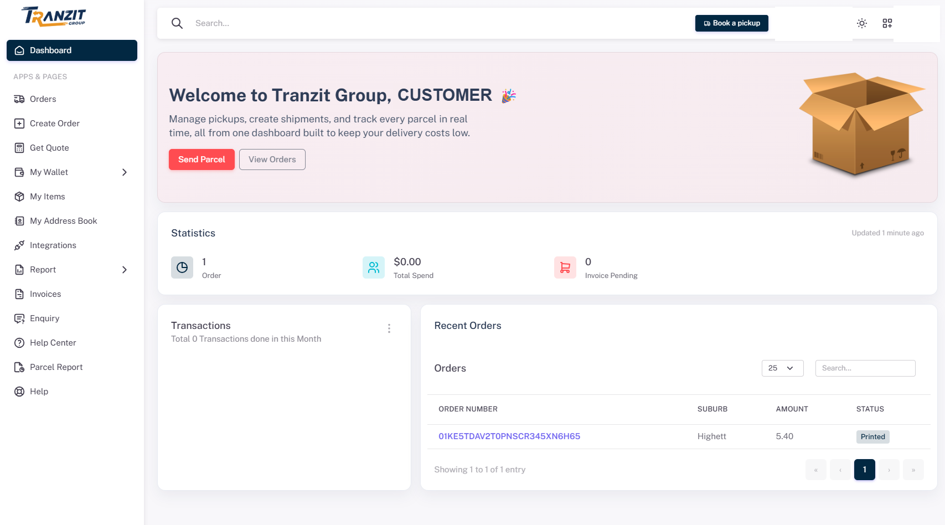
Task: Click the first page pagination button
Action: (816, 470)
